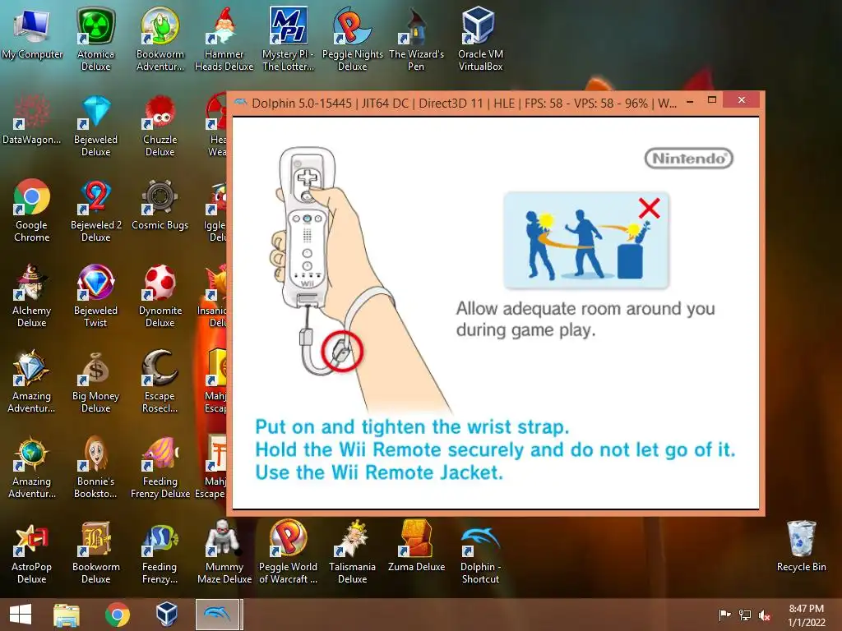Launch Alchemy Deluxe shortcut

[32, 296]
